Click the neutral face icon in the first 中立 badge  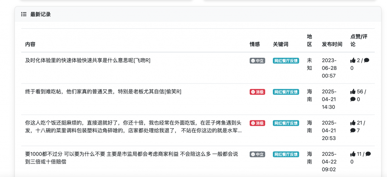point(253,61)
